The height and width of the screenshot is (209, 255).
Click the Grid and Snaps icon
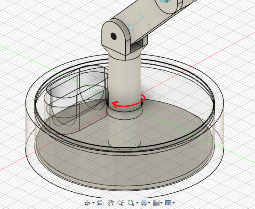(x=156, y=203)
